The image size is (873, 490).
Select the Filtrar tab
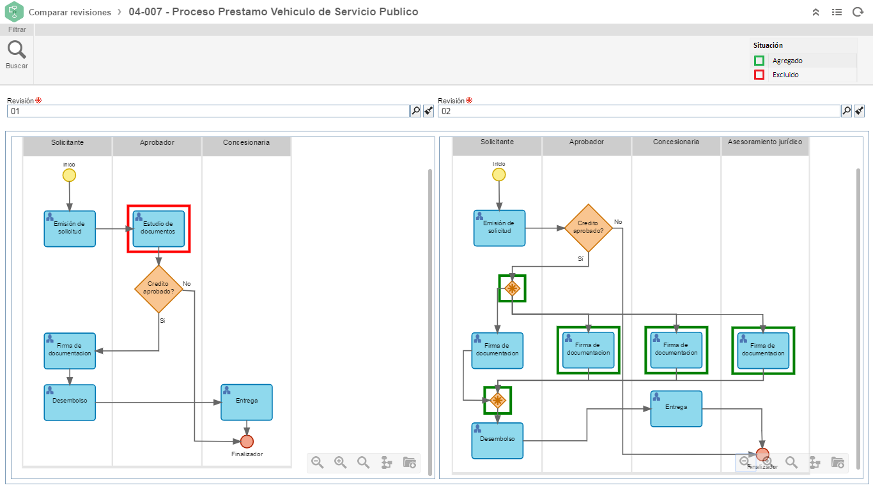pos(17,29)
